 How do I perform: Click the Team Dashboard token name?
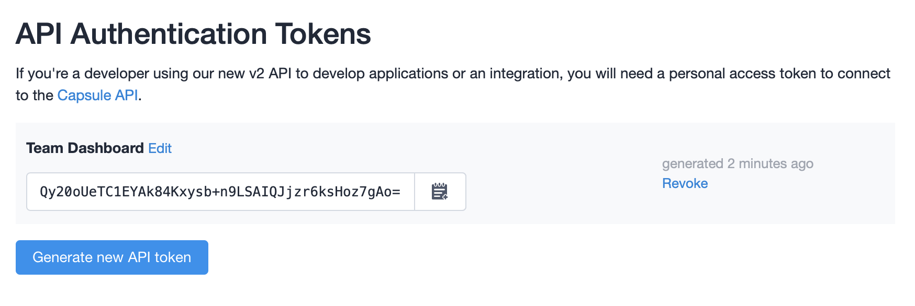(85, 148)
